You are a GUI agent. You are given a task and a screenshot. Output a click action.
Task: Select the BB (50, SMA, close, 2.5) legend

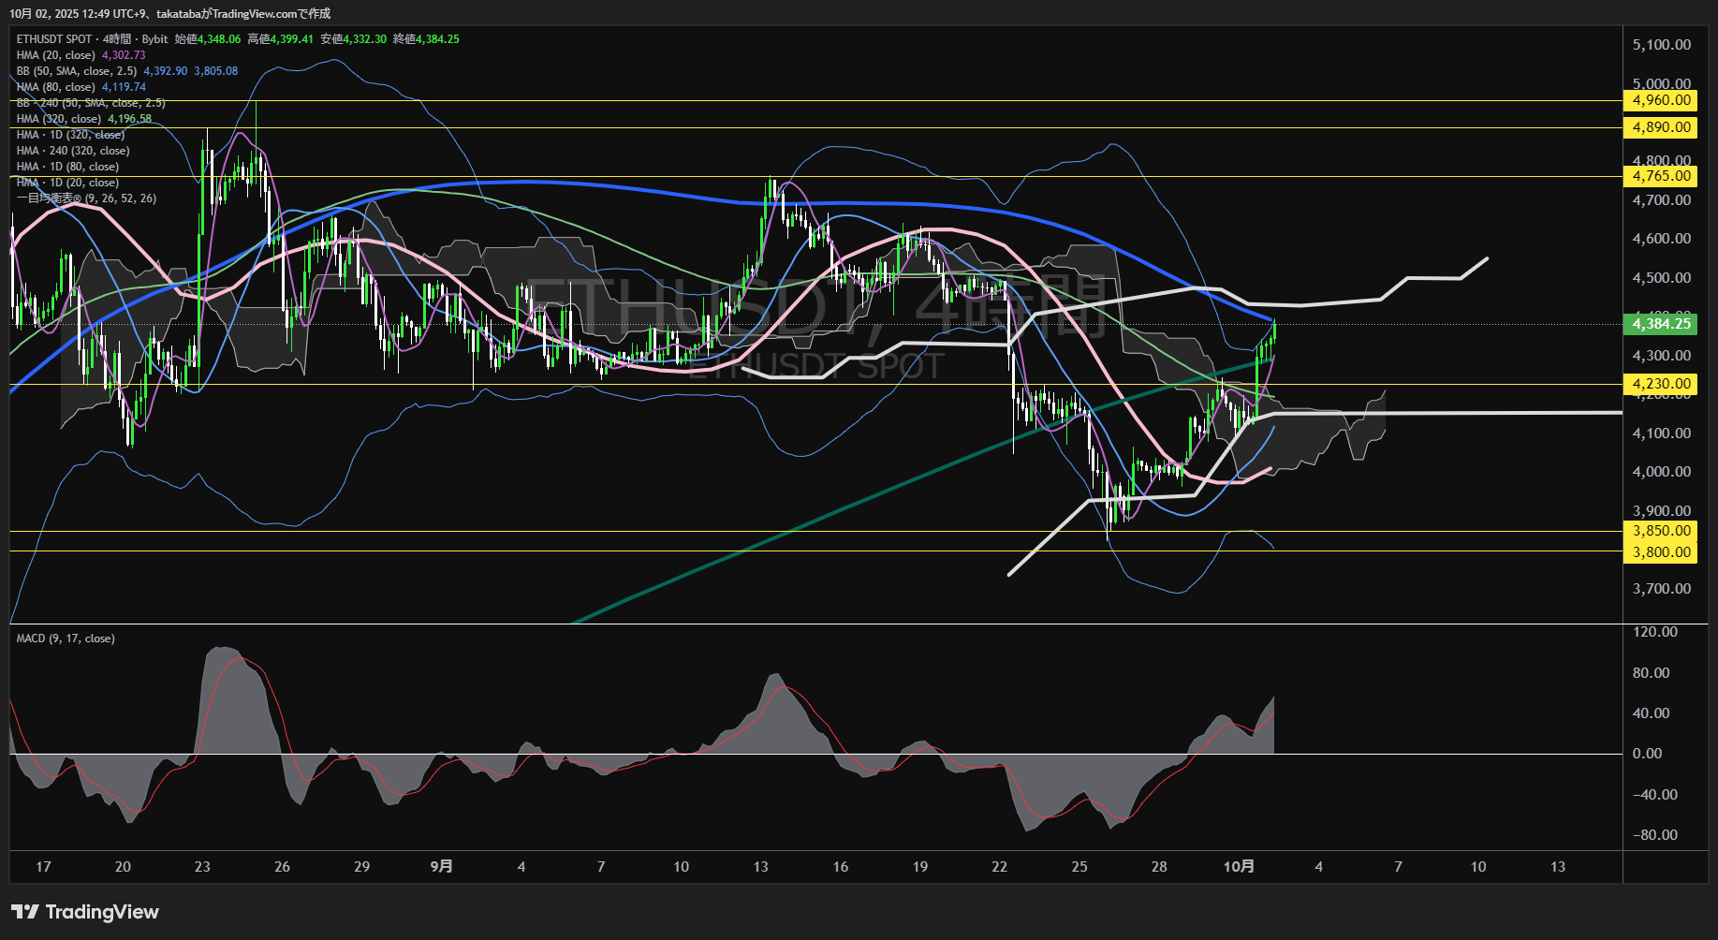(77, 71)
